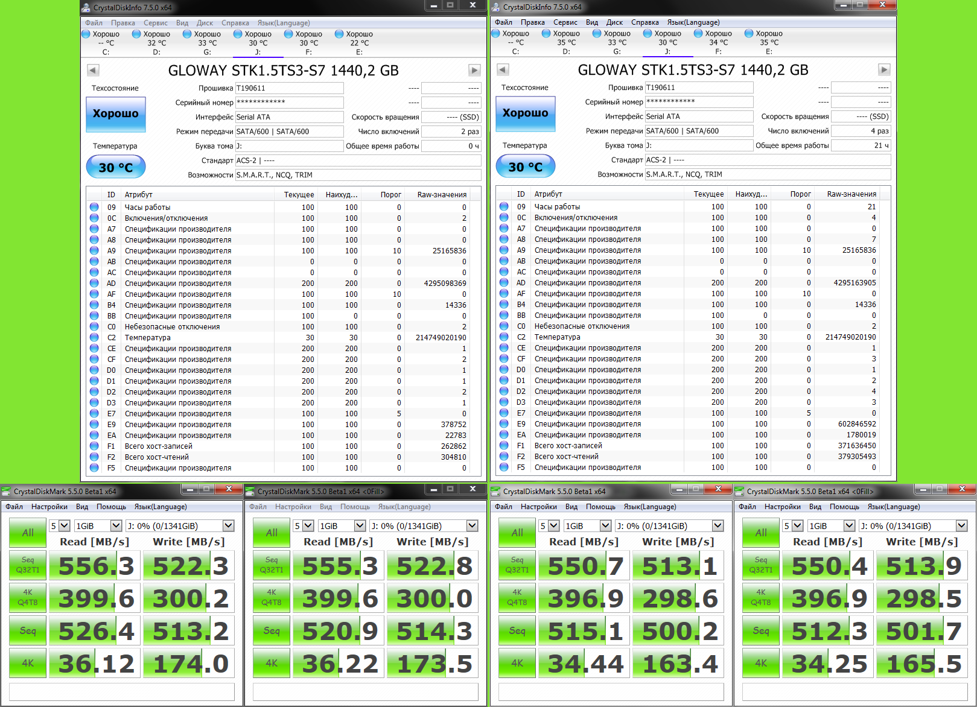
Task: Click status icon of C2 Температура row, right window
Action: pos(504,337)
